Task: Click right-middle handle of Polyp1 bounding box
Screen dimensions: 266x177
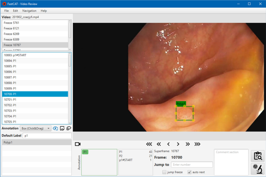Action: [193, 113]
